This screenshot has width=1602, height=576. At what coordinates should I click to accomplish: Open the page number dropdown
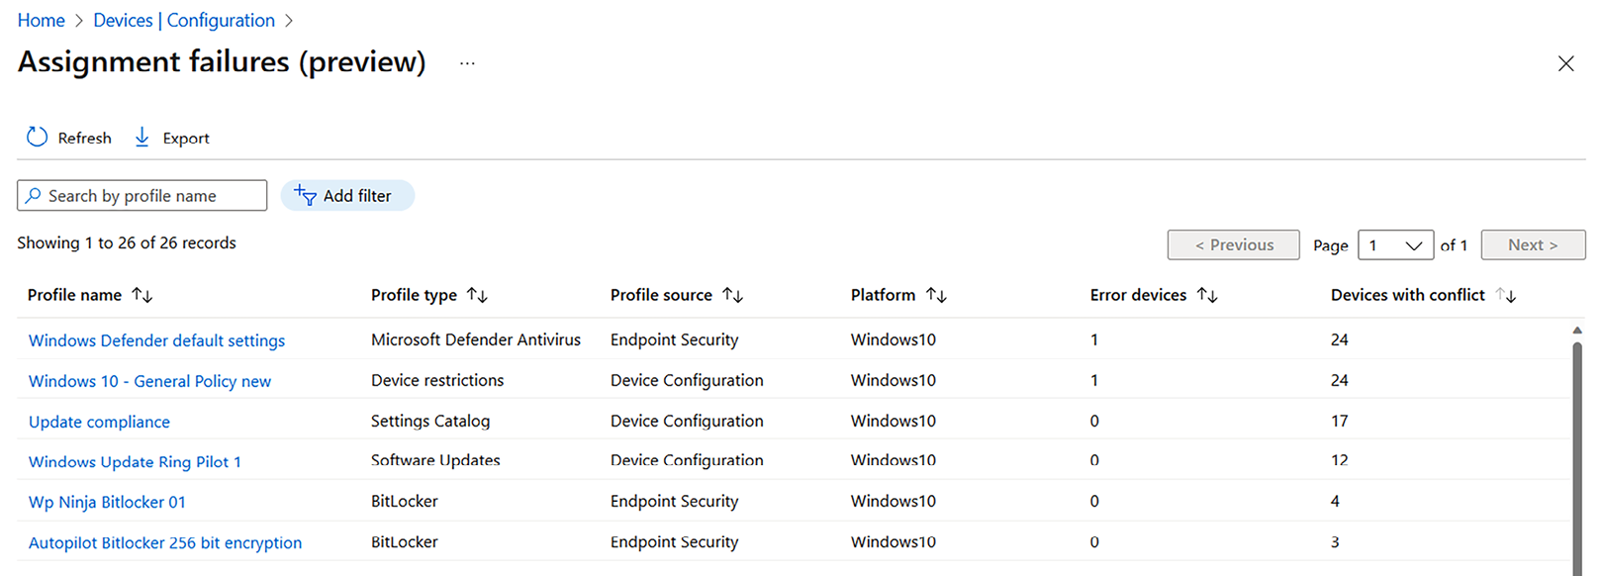[x=1395, y=245]
